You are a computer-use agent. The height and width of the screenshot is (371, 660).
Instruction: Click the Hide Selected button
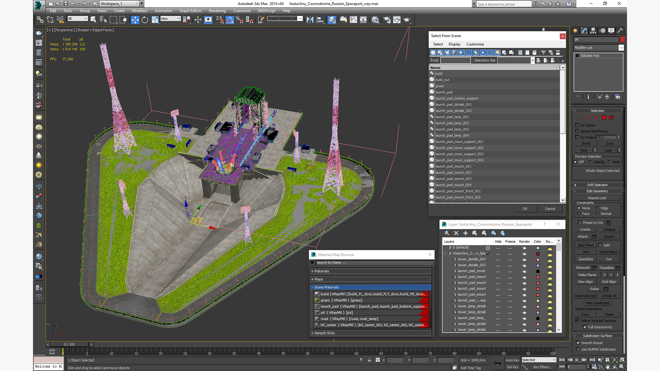coord(585,296)
